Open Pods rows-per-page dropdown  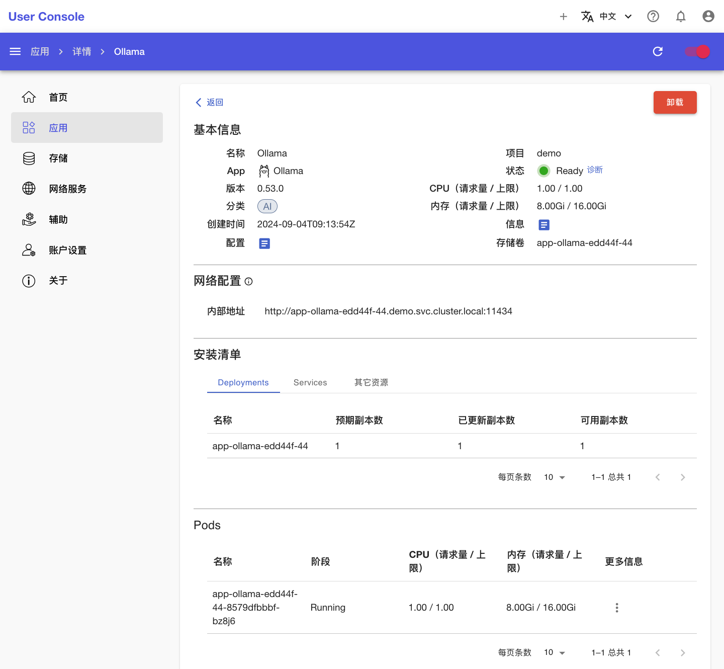coord(555,652)
